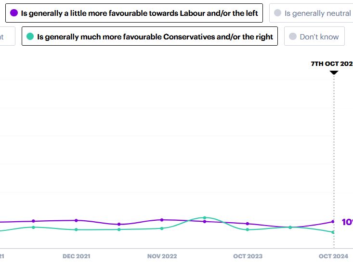The image size is (353, 265).
Task: Click the purple data point at Nov 2022
Action: pyautogui.click(x=162, y=220)
